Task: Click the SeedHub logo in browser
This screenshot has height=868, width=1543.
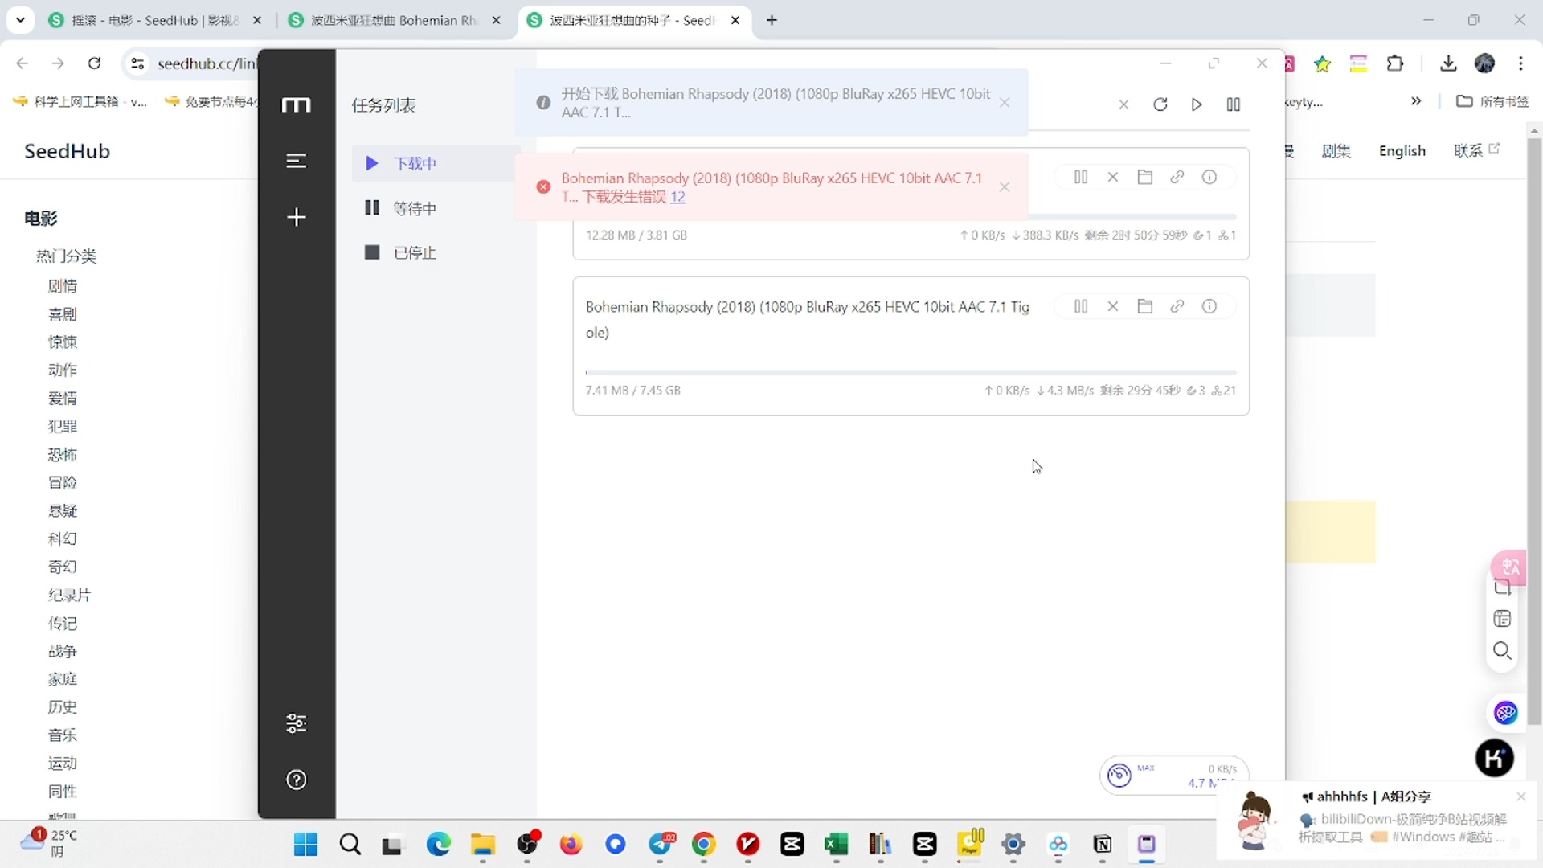Action: coord(67,151)
